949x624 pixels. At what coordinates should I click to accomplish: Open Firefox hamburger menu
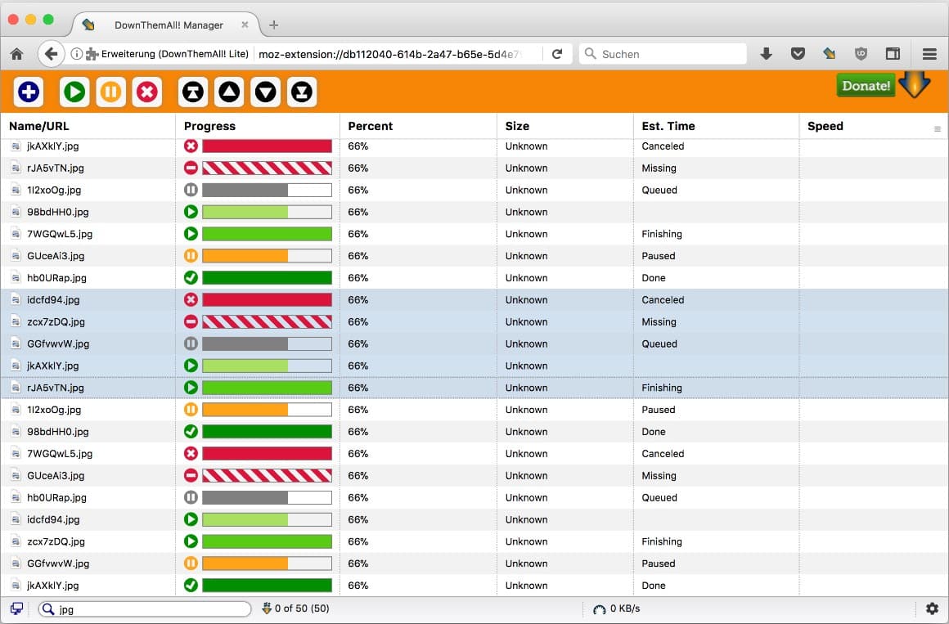[x=929, y=54]
